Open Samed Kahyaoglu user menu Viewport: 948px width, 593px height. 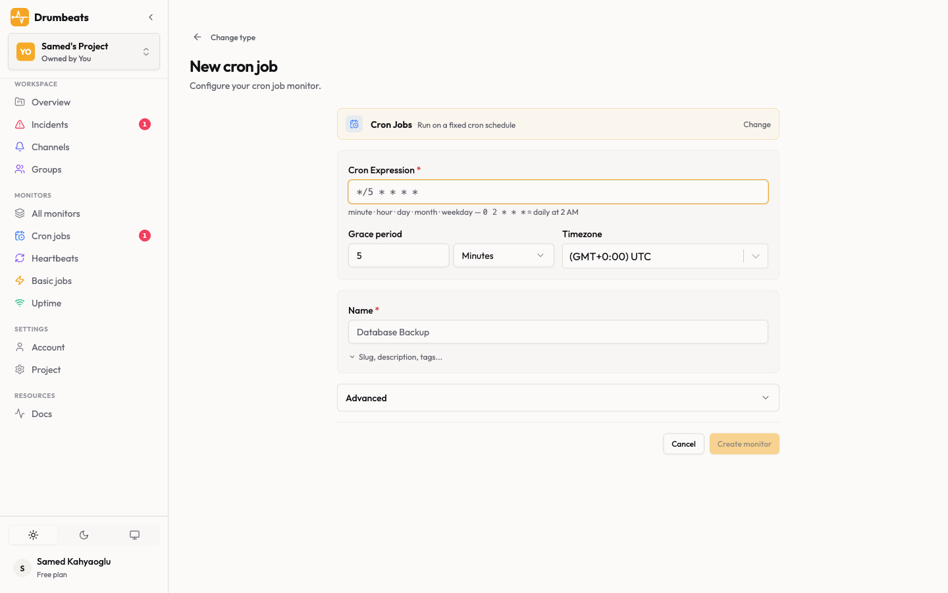[x=84, y=568]
